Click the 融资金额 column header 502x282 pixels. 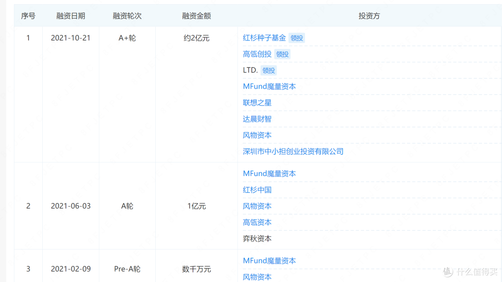coord(196,16)
